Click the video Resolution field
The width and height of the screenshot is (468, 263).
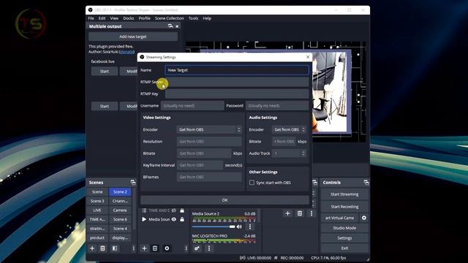click(209, 141)
